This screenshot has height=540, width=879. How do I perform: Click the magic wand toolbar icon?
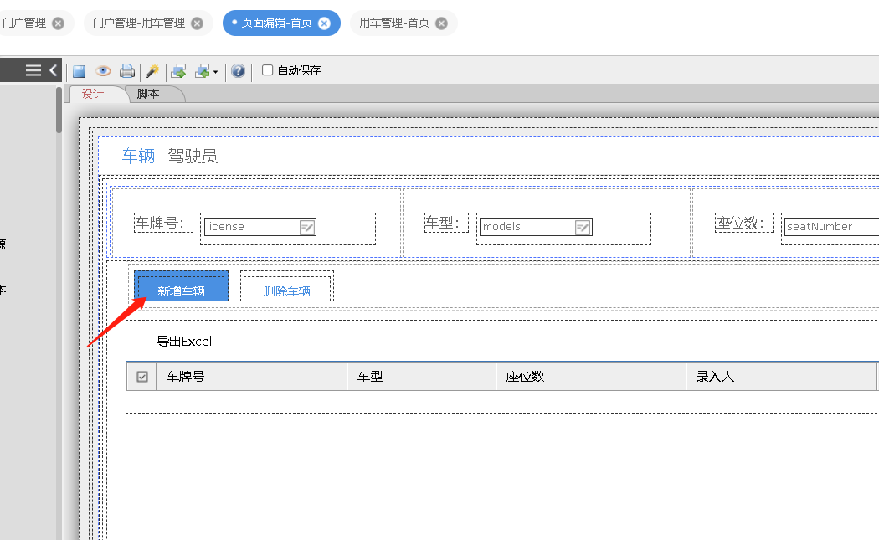click(152, 71)
